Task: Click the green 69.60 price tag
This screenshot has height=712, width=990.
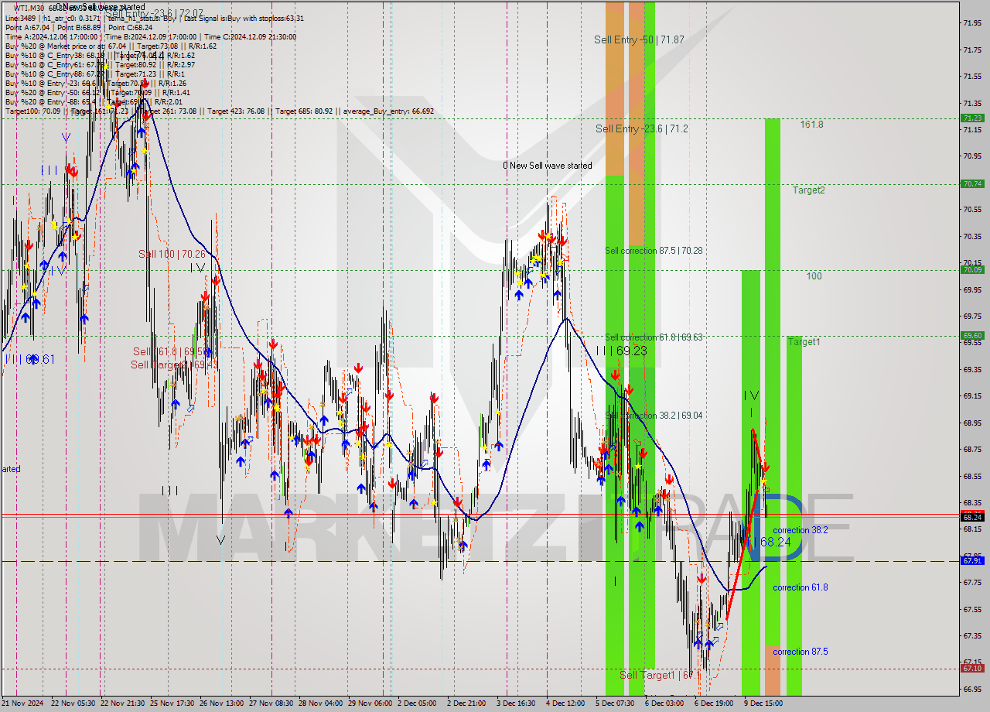Action: [x=972, y=335]
